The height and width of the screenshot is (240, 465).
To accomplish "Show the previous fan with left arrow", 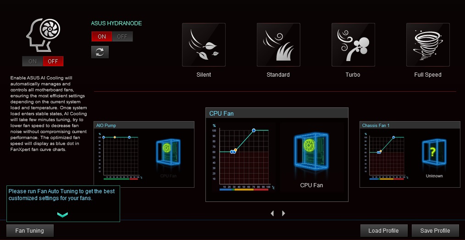I will coord(272,213).
